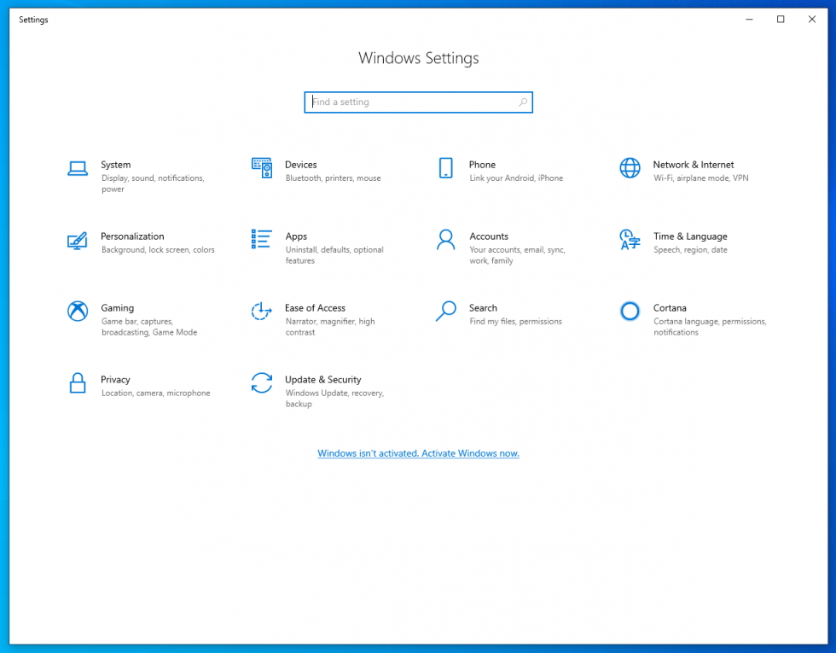
Task: Click 'Display, sound, notifications, power' description
Action: pos(153,184)
